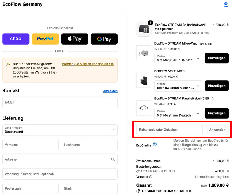Click the EcoFlow Germany store title

[23, 4]
